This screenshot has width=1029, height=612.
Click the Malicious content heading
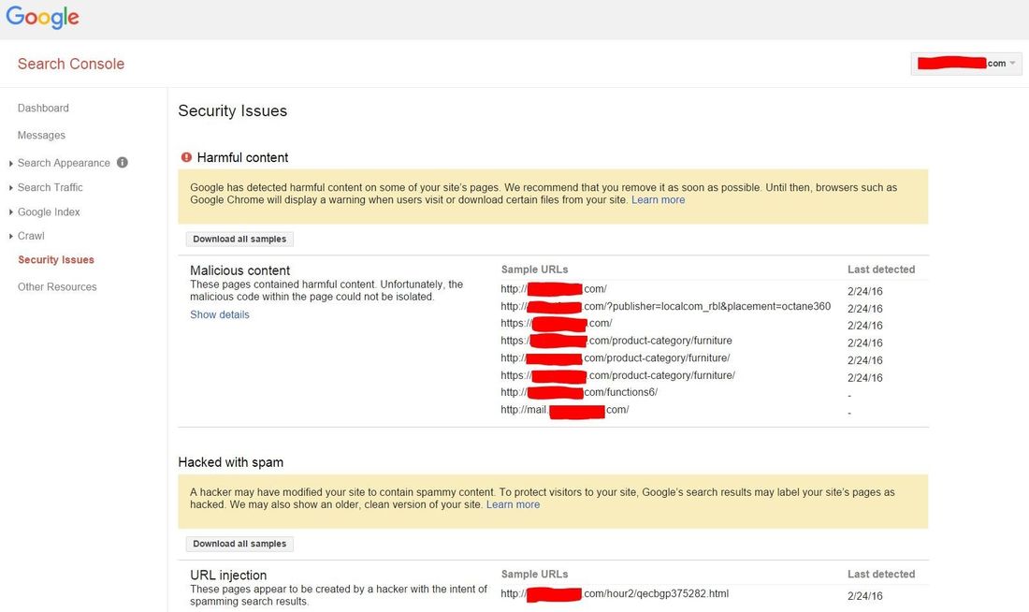[x=239, y=270]
